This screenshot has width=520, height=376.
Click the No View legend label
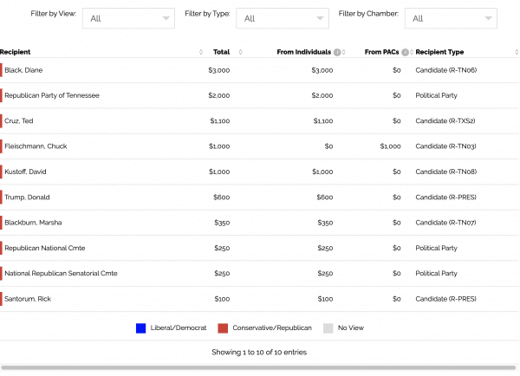(x=351, y=328)
